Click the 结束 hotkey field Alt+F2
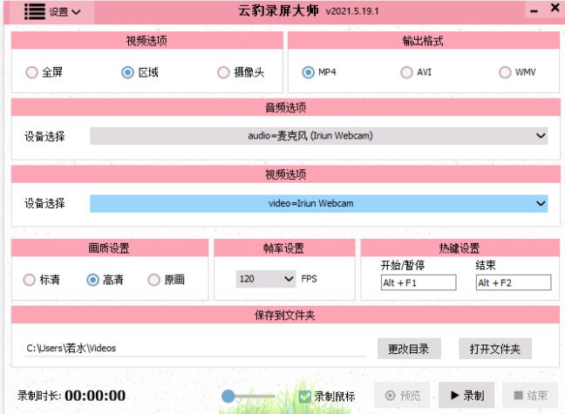Screen dimensions: 565x414 pos(514,282)
